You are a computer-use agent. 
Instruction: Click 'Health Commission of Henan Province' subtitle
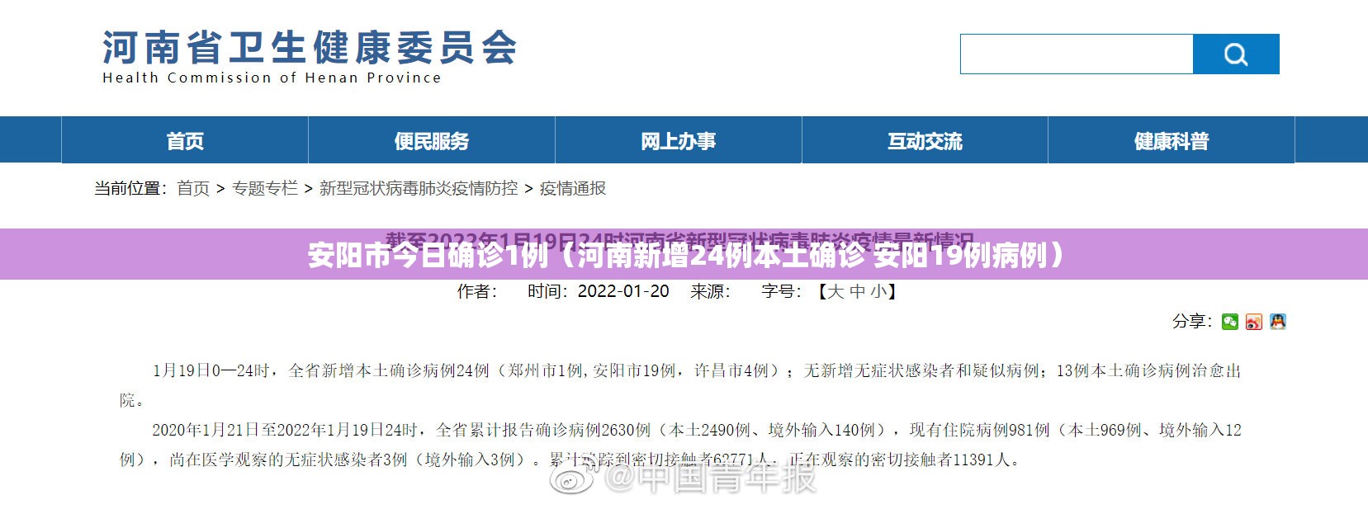click(x=272, y=78)
